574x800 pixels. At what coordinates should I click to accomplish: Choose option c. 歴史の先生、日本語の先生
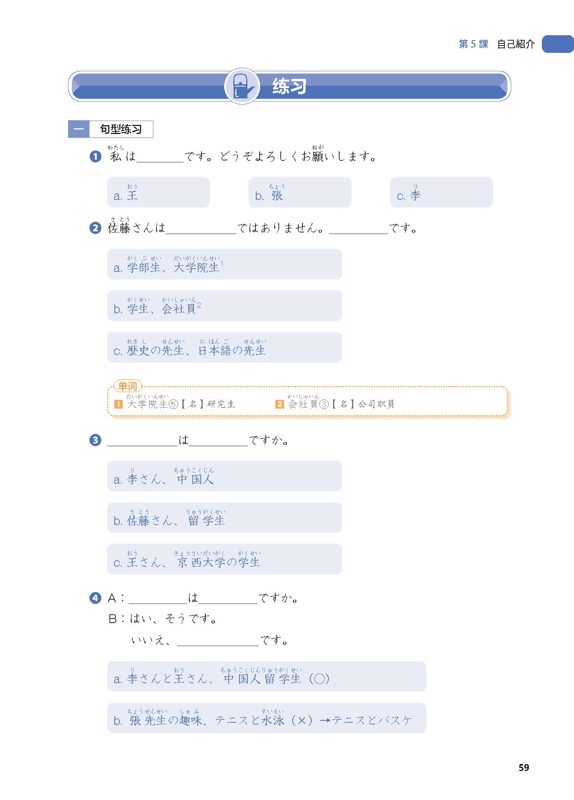pyautogui.click(x=224, y=347)
